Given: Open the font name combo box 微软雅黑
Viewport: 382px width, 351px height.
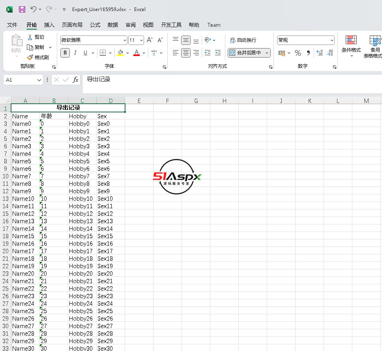Looking at the screenshot, I should (x=94, y=40).
